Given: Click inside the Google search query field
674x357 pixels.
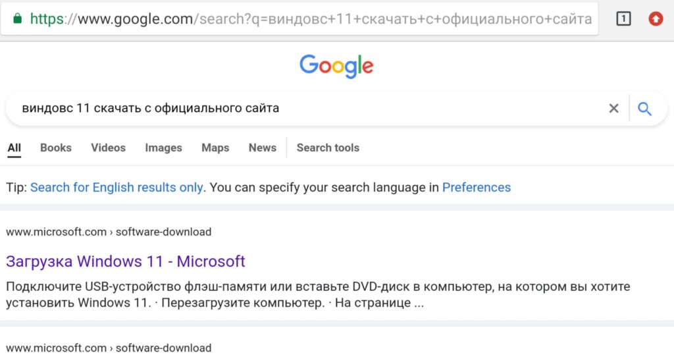Looking at the screenshot, I should point(309,109).
